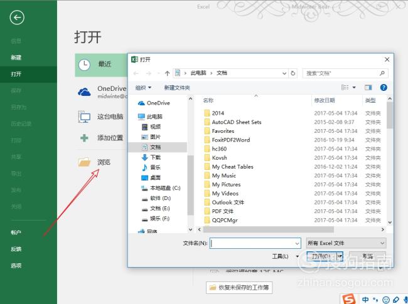Select 本地磁盘 (C:) drive
The width and height of the screenshot is (408, 304).
(161, 188)
